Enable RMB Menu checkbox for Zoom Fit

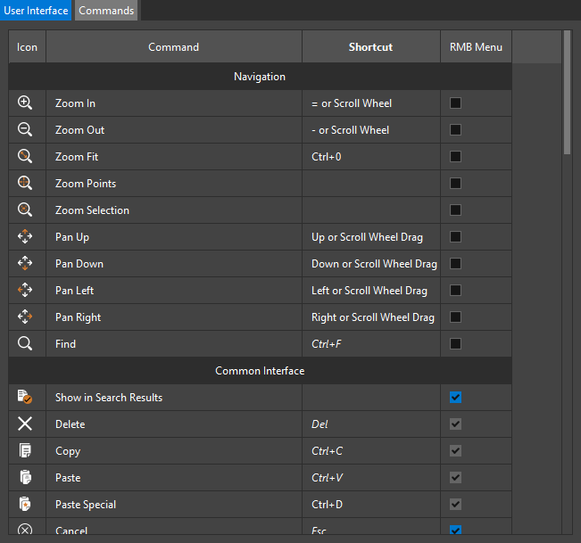[455, 156]
